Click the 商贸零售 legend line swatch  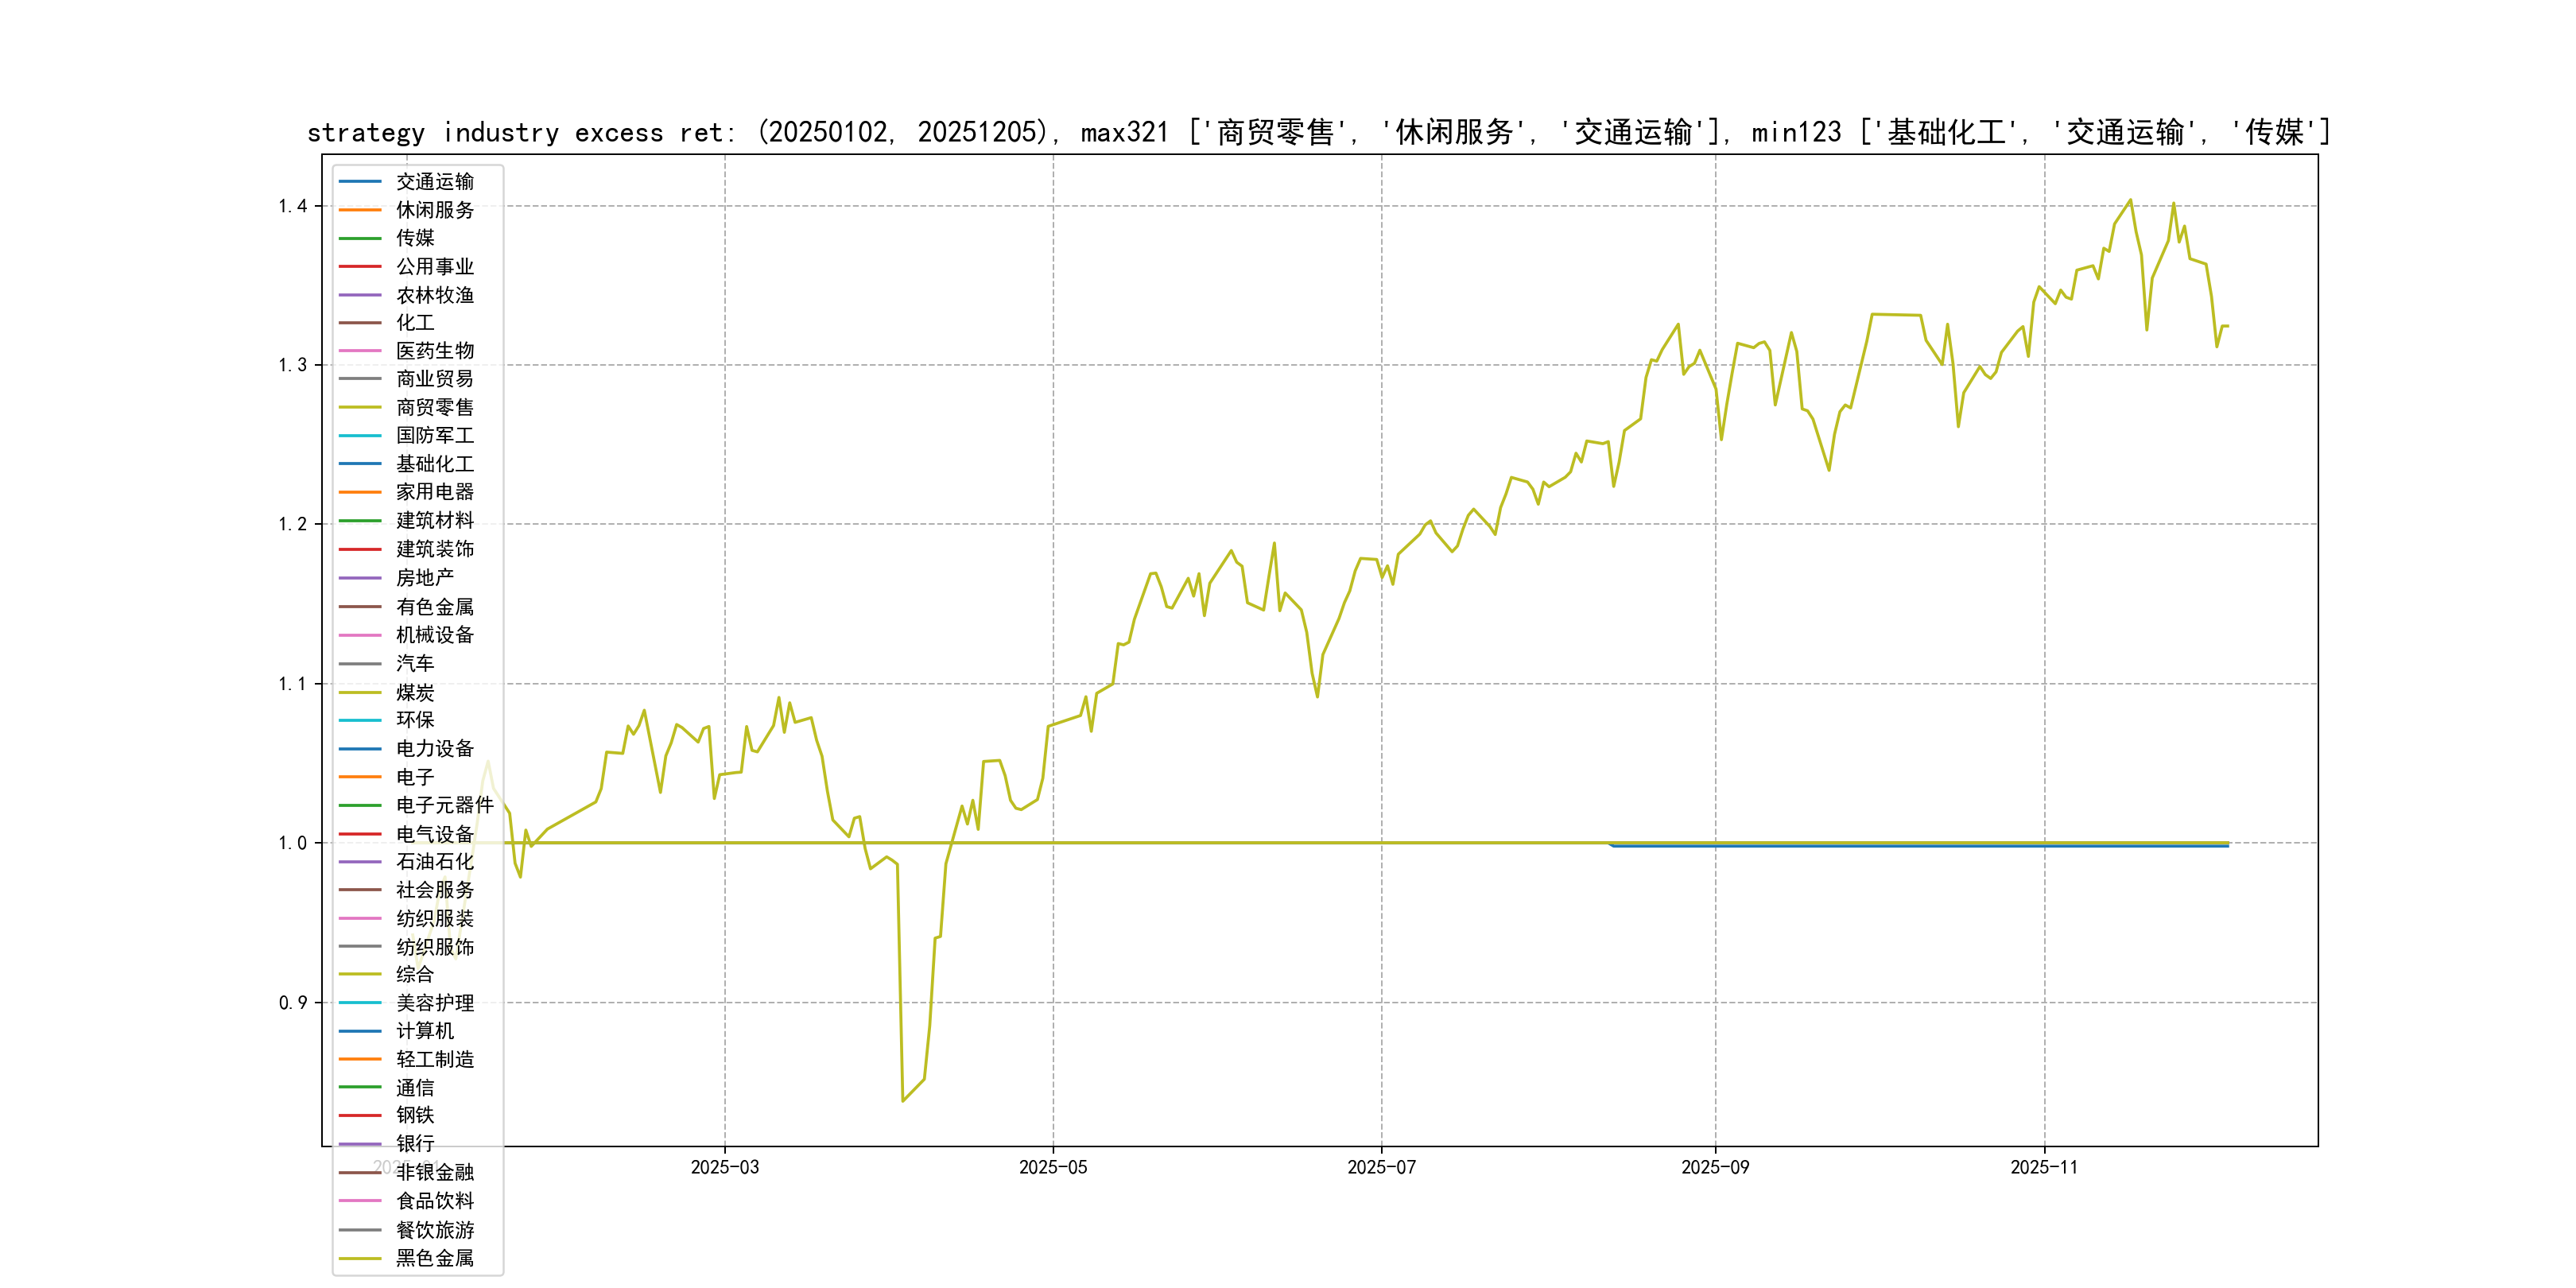360,407
